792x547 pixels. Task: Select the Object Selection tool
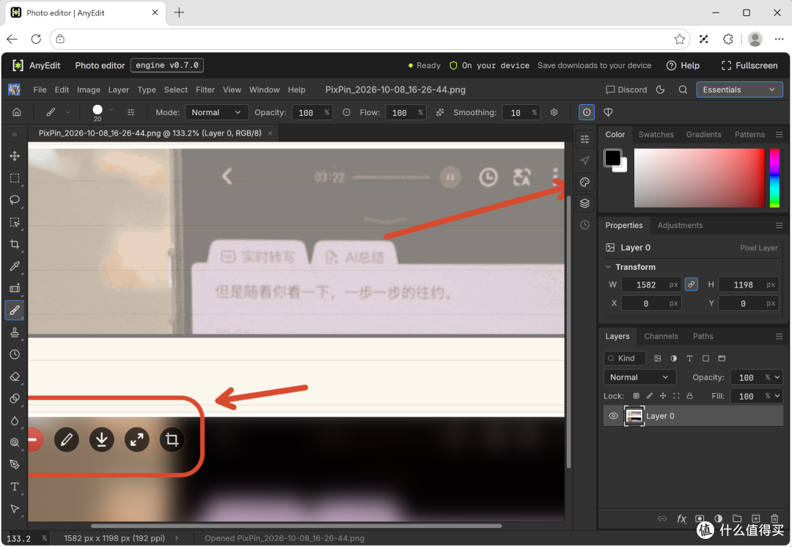tap(15, 222)
